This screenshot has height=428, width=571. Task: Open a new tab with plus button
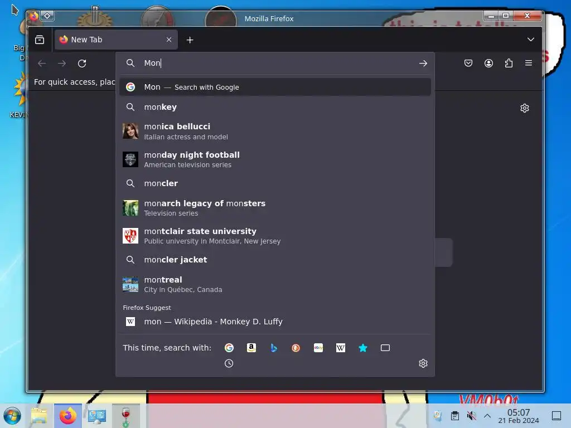click(190, 40)
